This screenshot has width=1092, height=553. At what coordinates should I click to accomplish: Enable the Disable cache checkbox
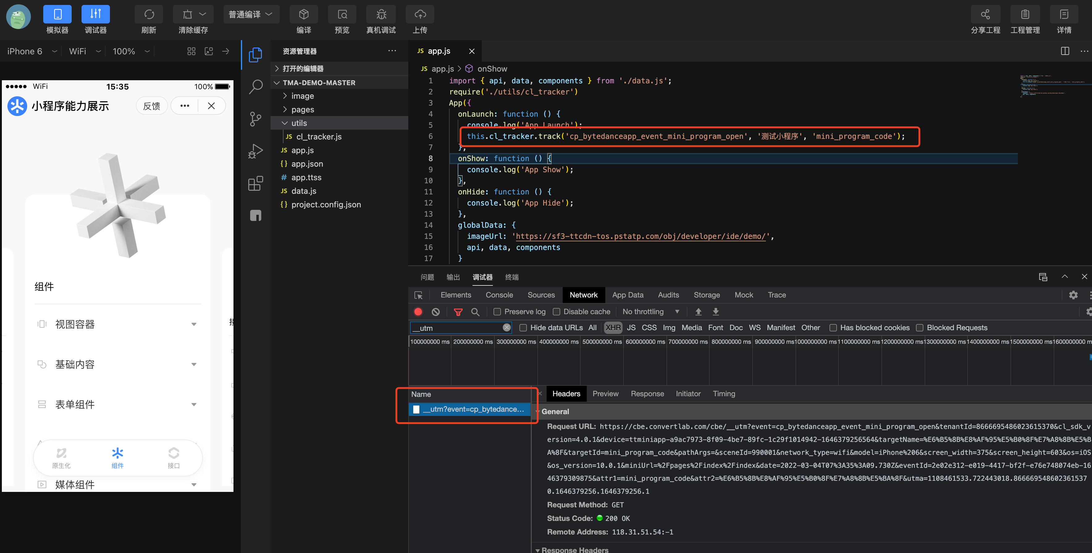(556, 311)
